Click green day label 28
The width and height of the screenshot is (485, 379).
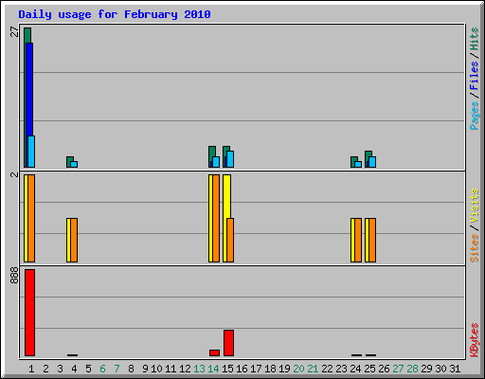point(412,369)
